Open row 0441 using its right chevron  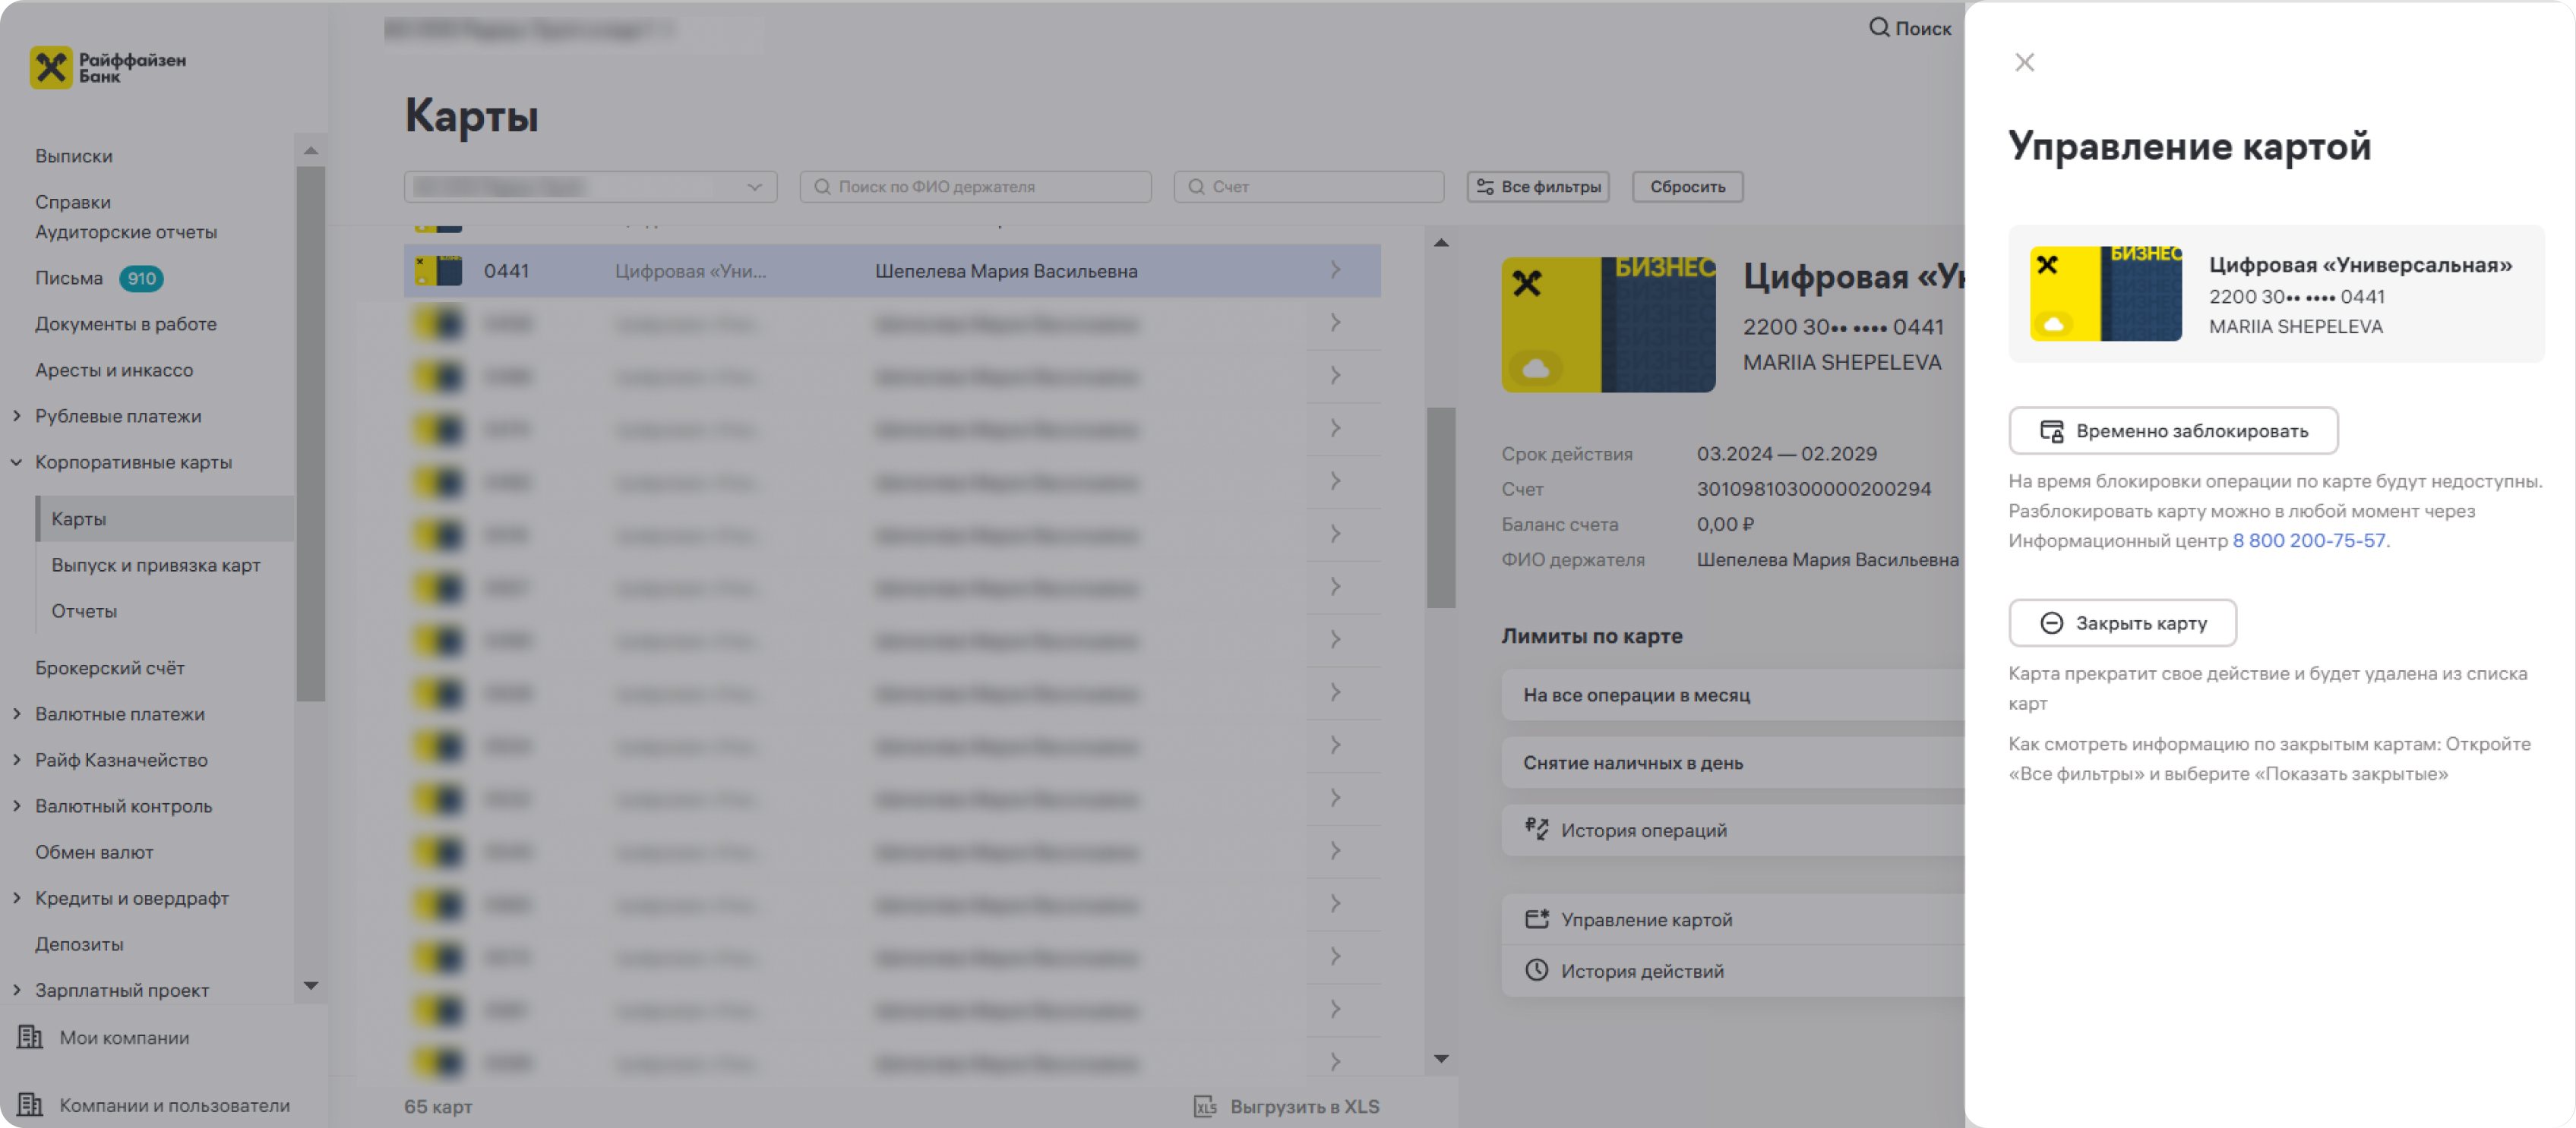(1335, 269)
